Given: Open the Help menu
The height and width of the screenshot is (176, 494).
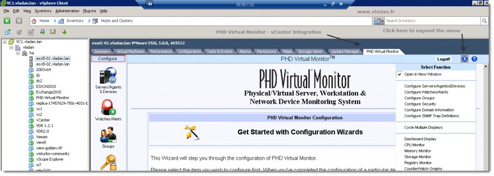Looking at the screenshot, I should [x=103, y=11].
